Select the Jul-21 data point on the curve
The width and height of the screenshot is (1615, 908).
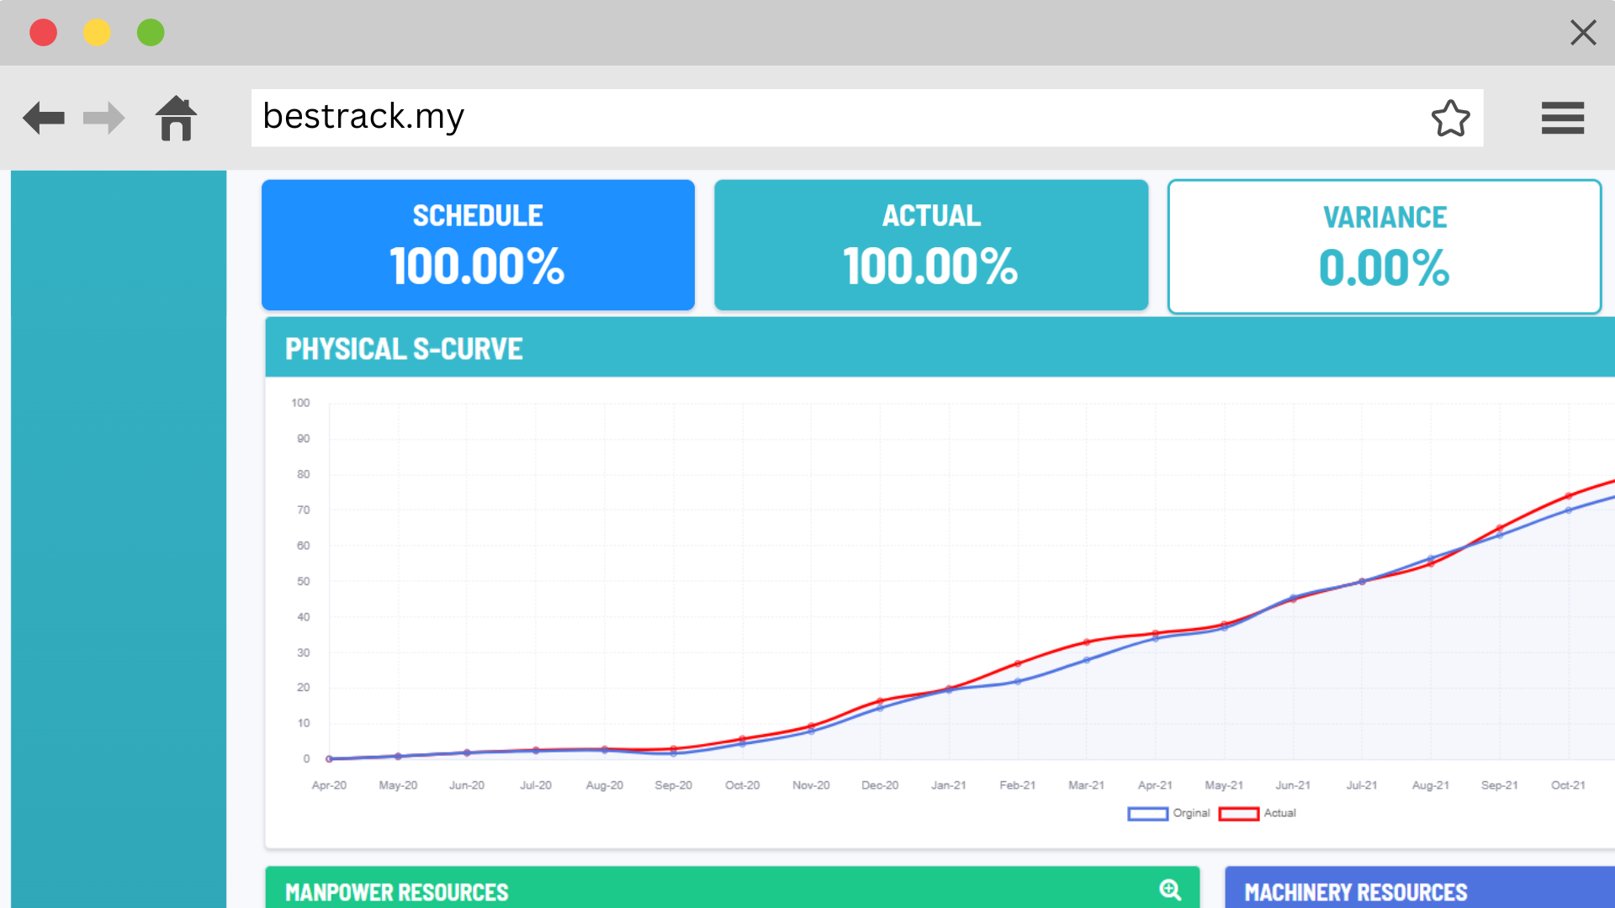click(1361, 581)
